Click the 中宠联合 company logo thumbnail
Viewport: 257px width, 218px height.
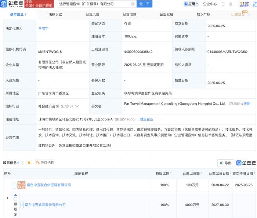click(x=21, y=185)
